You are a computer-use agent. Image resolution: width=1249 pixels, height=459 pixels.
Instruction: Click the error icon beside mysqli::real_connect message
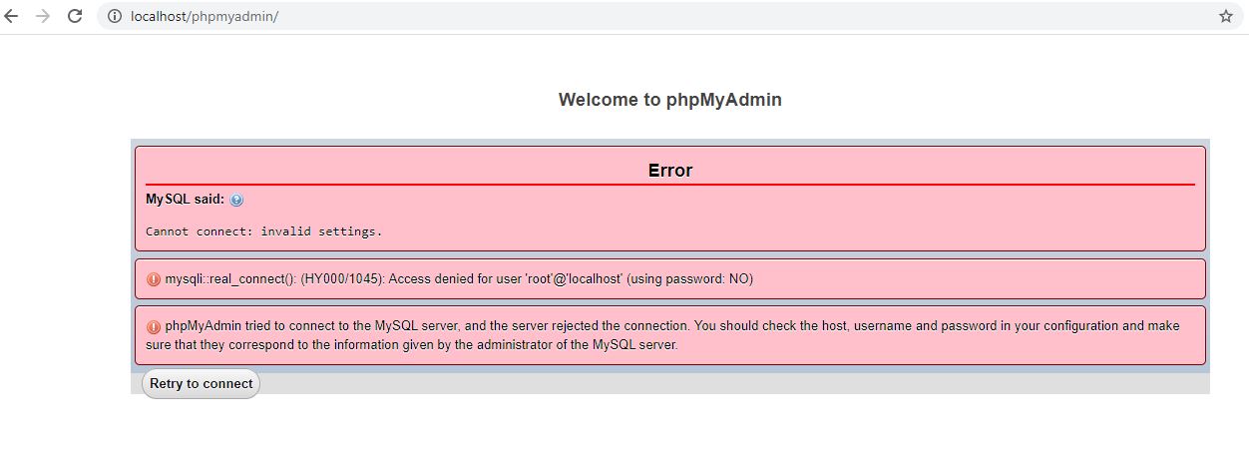click(x=154, y=279)
